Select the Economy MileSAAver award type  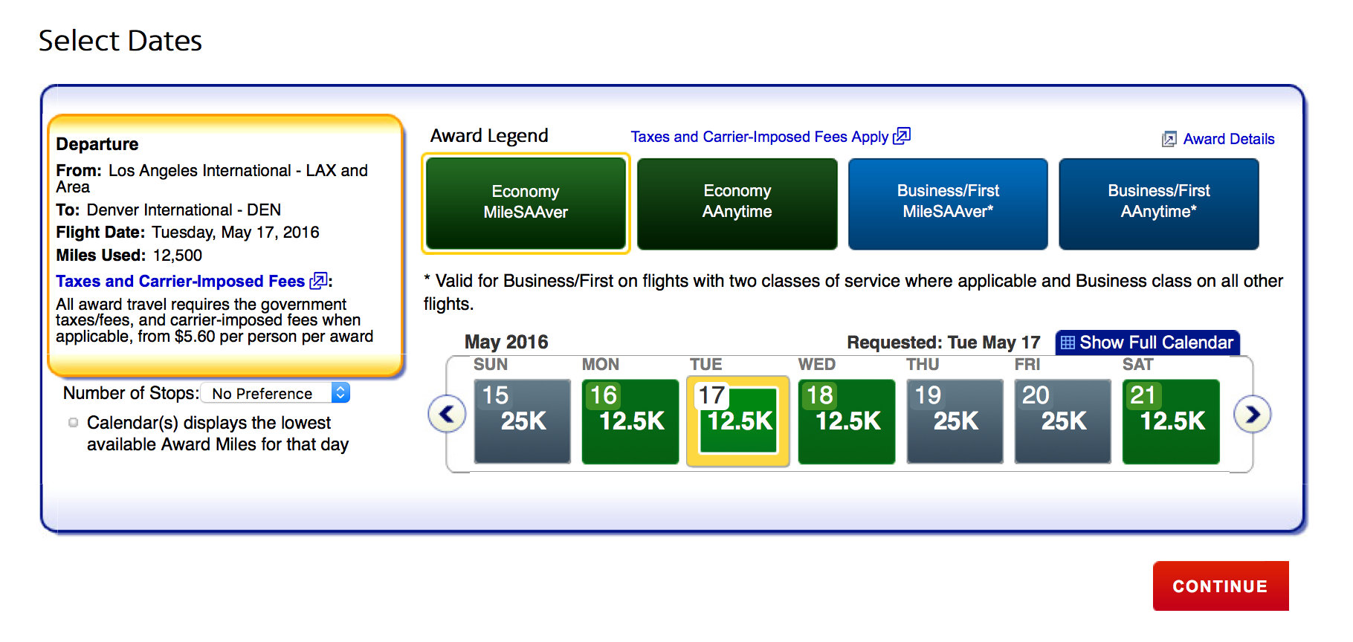click(x=526, y=203)
